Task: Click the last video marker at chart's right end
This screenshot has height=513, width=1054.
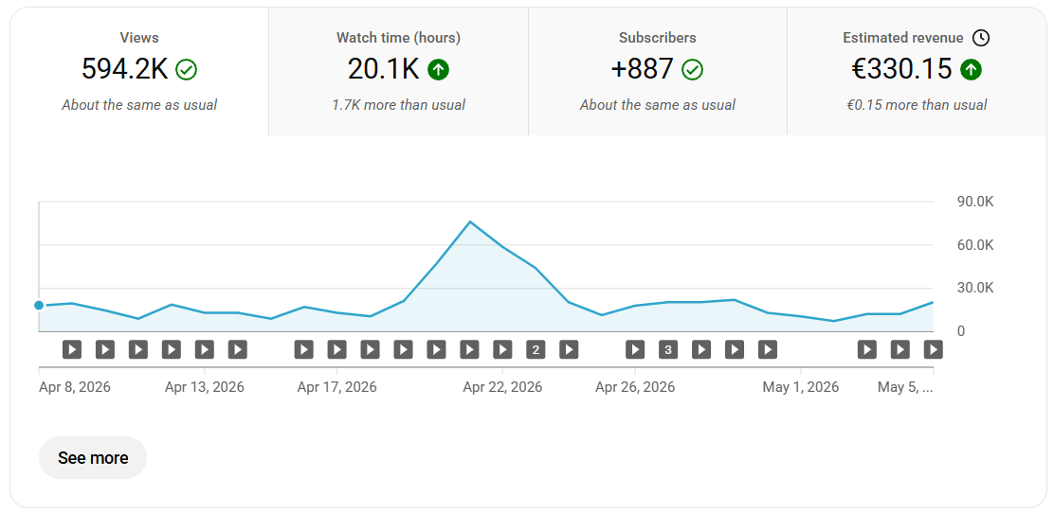Action: 933,349
